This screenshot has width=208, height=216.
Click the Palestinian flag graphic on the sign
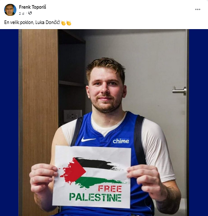tap(91, 173)
